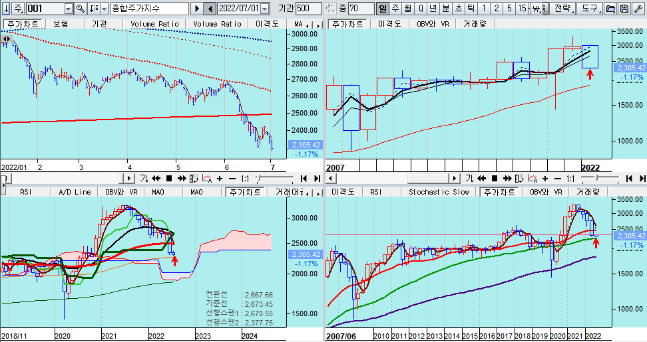Screen dimensions: 647x342
Task: Switch to A/D Line tab
Action: (74, 192)
